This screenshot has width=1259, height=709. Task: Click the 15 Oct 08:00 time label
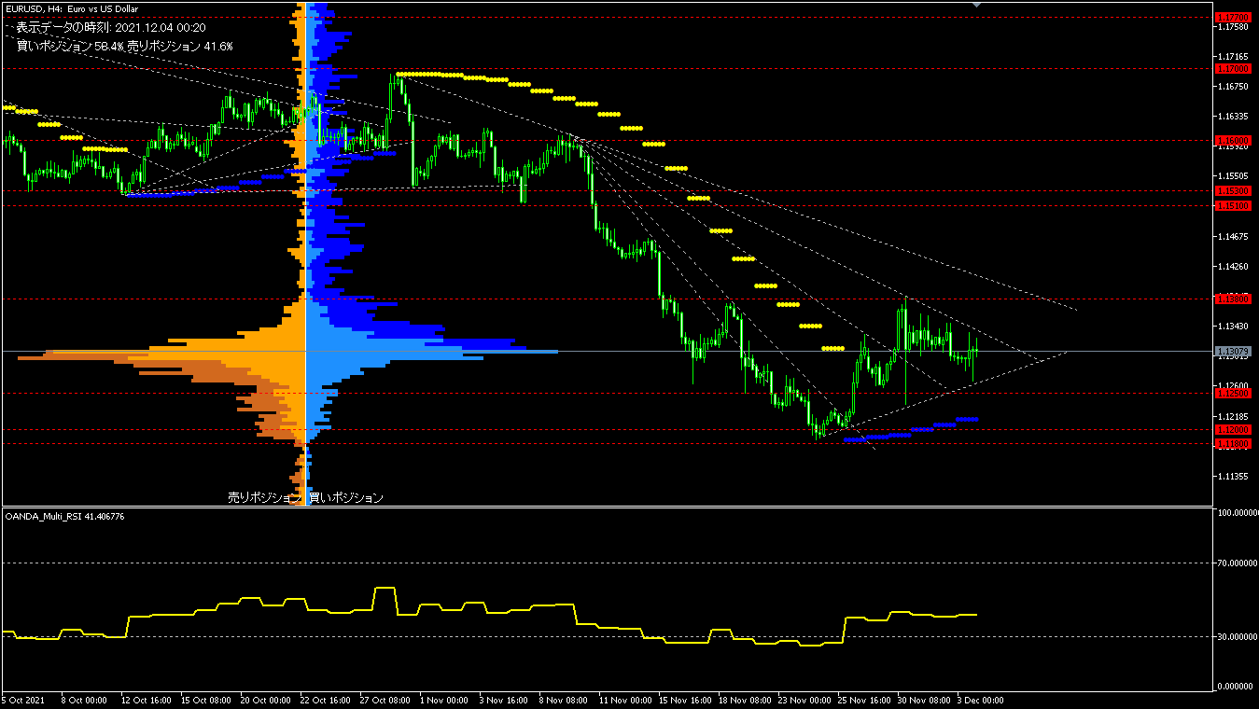(x=204, y=700)
